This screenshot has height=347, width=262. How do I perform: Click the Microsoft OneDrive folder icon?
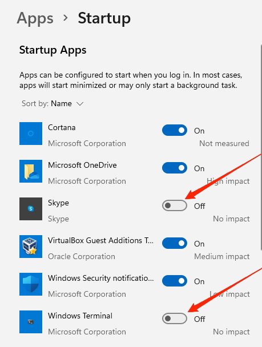click(x=31, y=171)
